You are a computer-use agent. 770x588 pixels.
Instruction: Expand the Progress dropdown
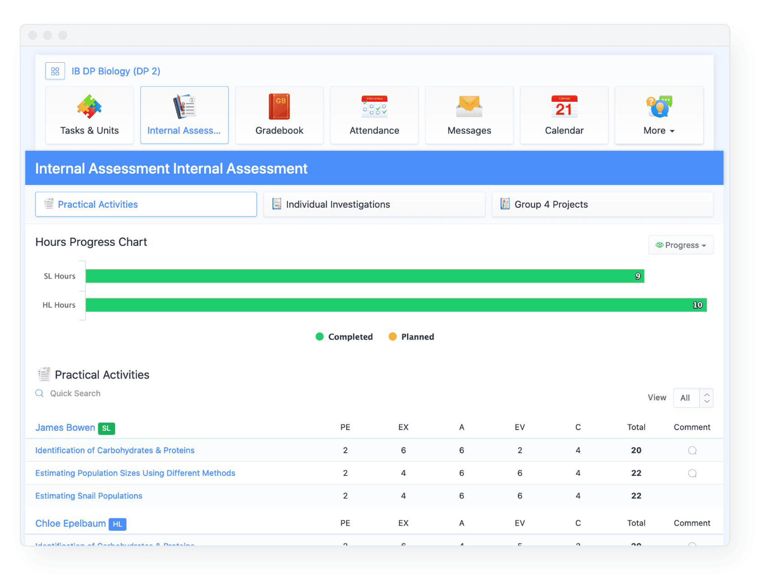click(681, 245)
